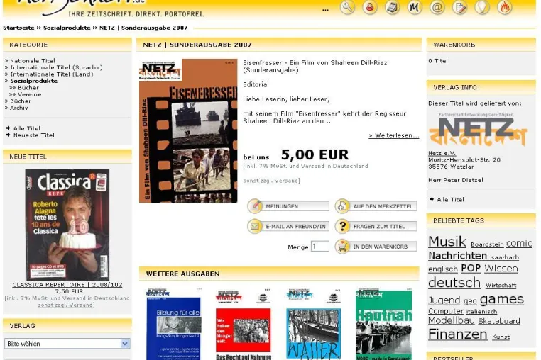Select the Musik tag
This screenshot has width=541, height=360.
(447, 242)
